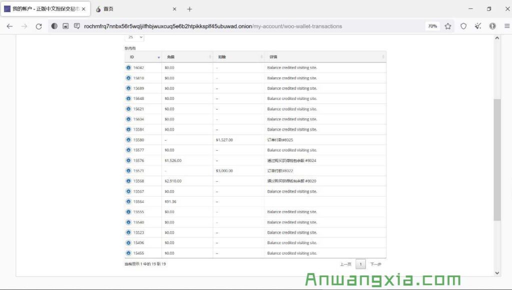Click the picture icon in the address bar
This screenshot has width=512, height=290.
[x=65, y=26]
